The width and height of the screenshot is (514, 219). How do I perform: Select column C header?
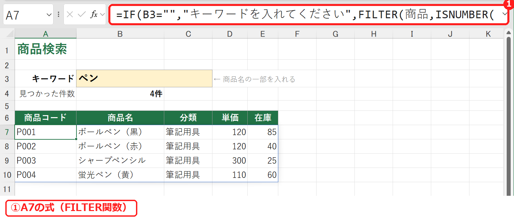[x=188, y=34]
